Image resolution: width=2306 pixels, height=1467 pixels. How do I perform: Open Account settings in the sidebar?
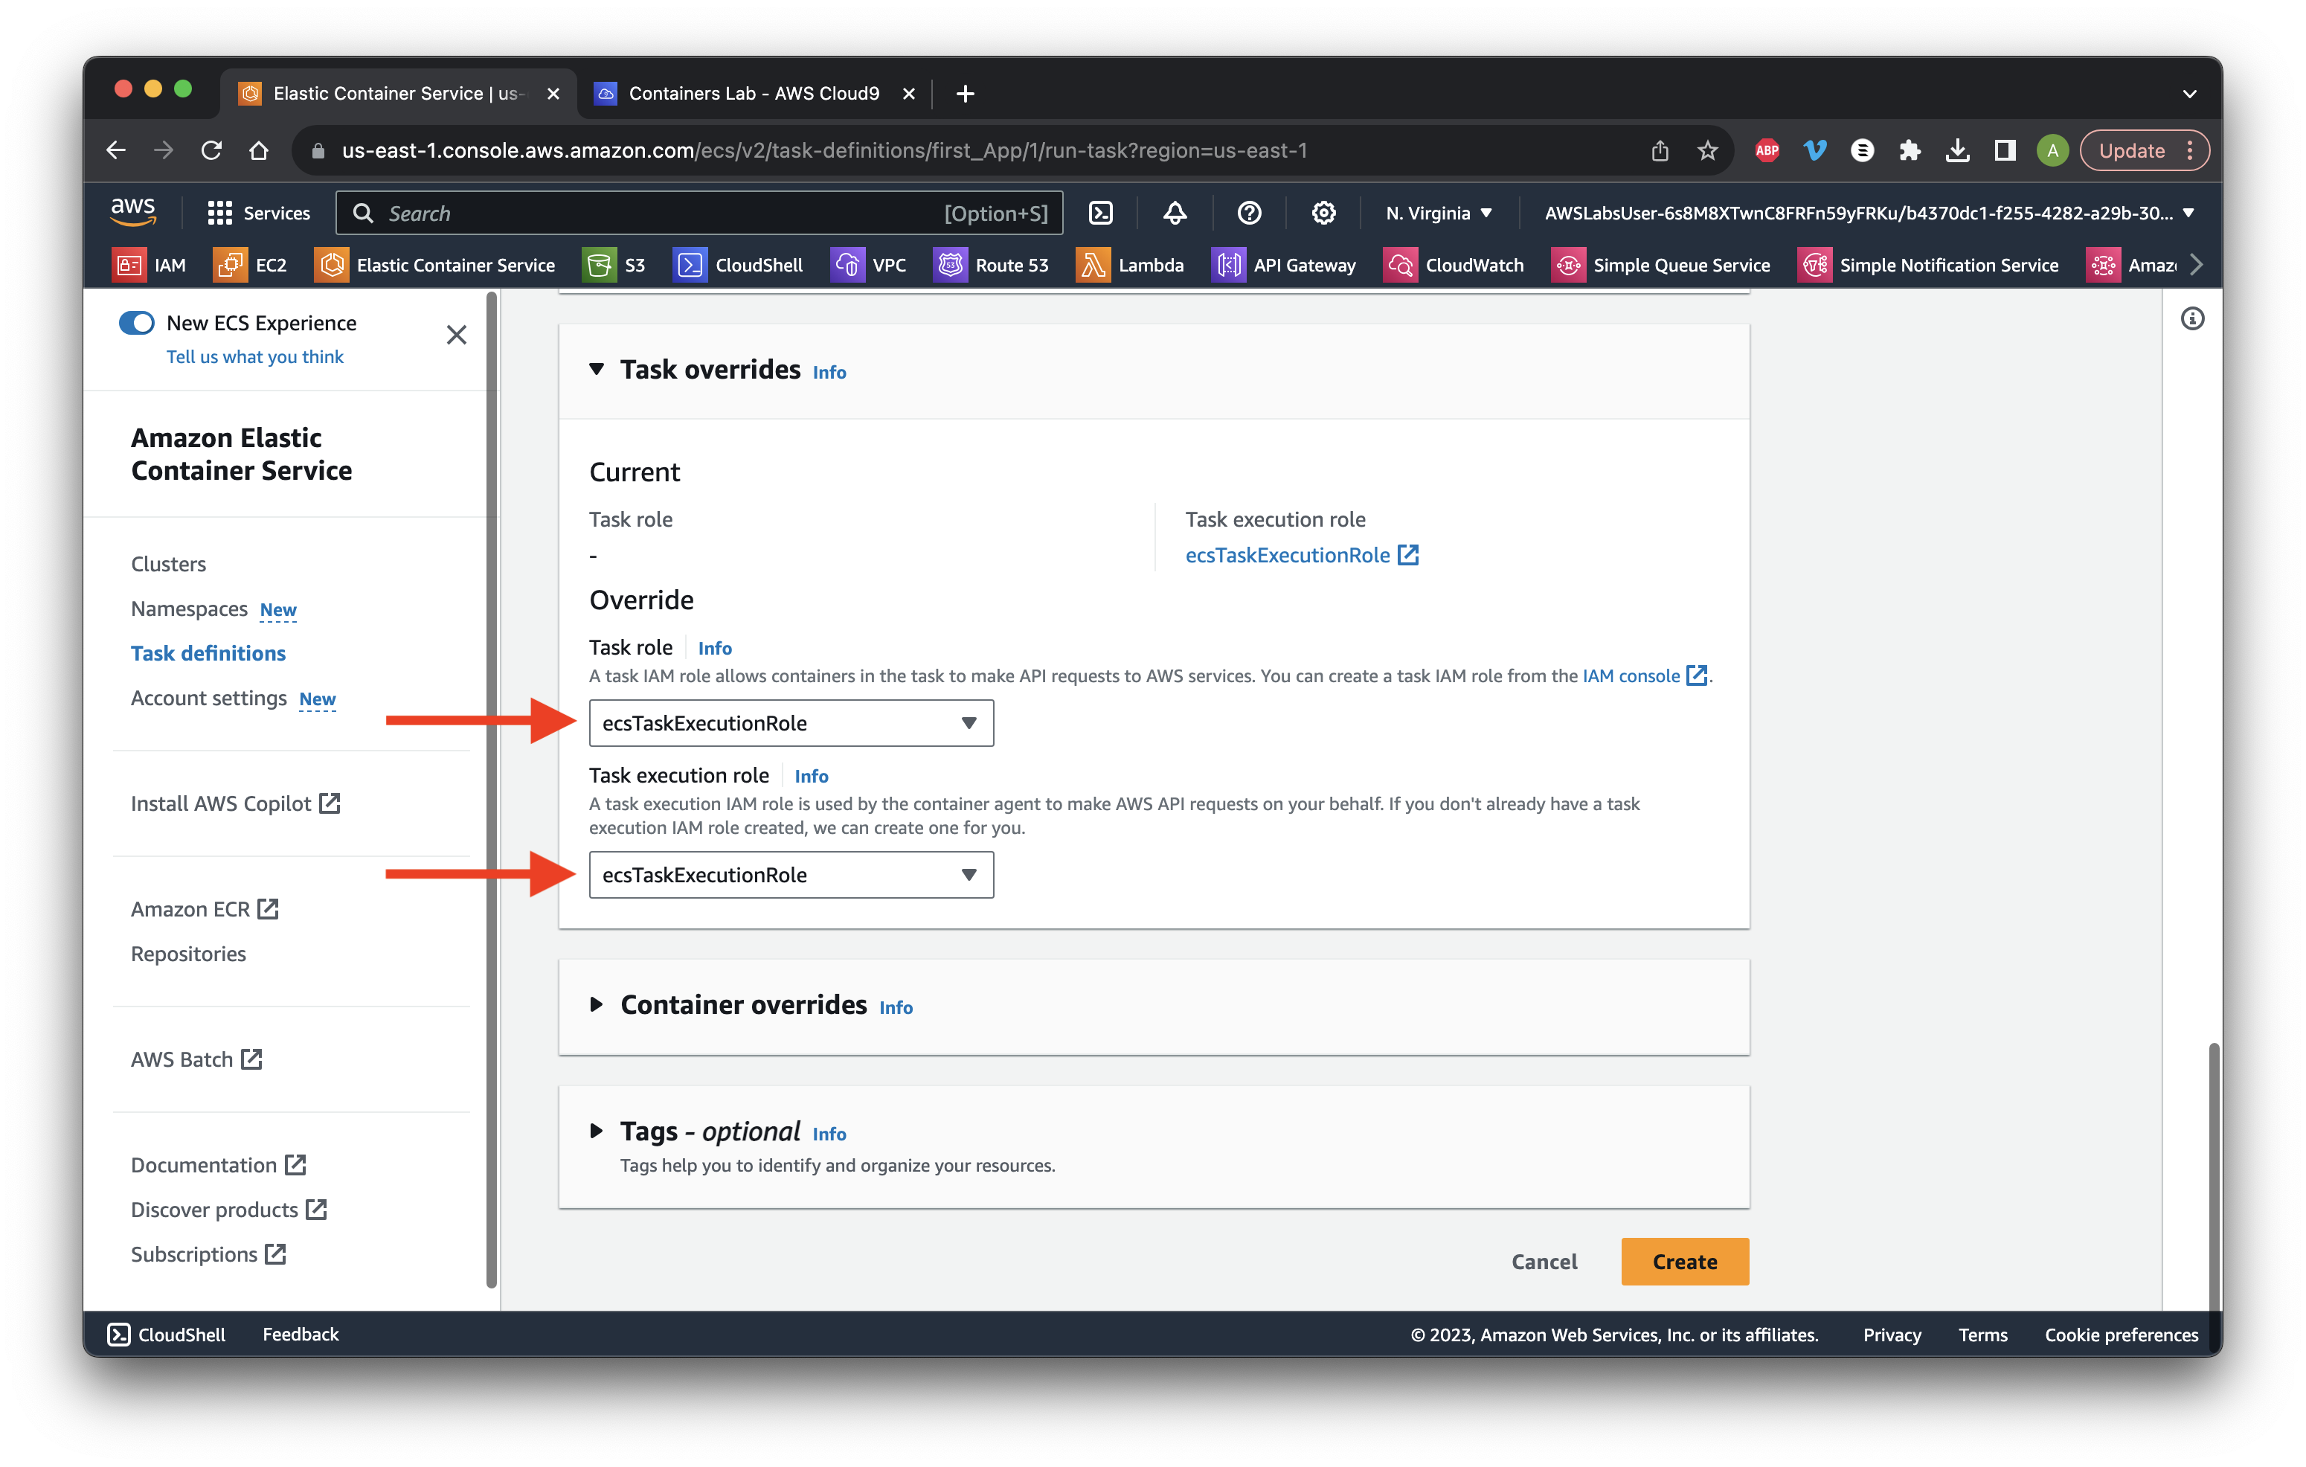(x=209, y=698)
